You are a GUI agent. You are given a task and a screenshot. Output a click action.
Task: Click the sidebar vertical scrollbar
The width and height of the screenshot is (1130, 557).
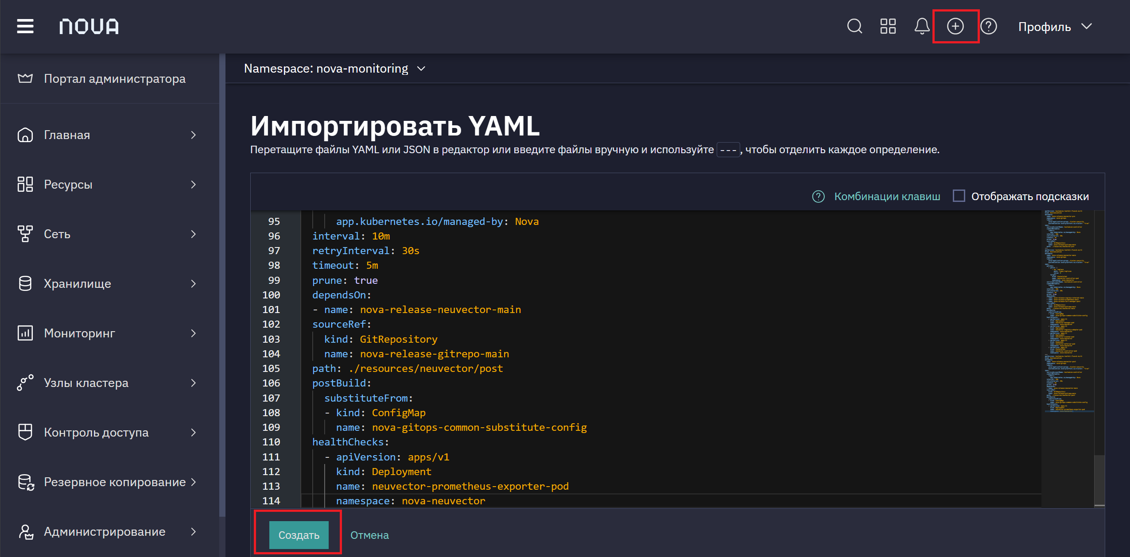[x=222, y=285]
